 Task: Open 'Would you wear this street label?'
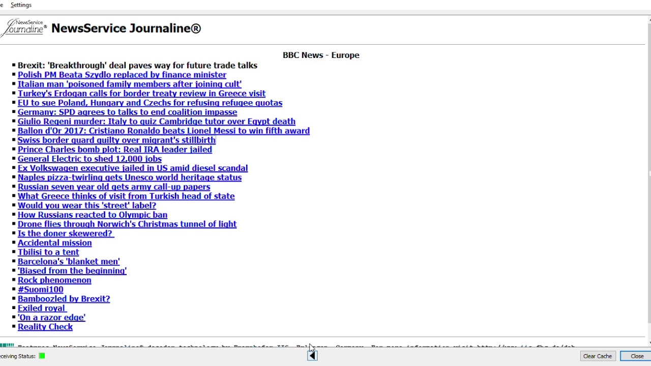[87, 205]
